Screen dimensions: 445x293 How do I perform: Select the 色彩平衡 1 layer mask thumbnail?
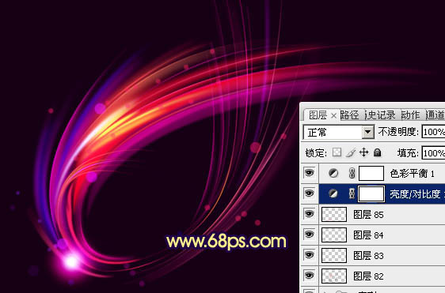coord(371,173)
